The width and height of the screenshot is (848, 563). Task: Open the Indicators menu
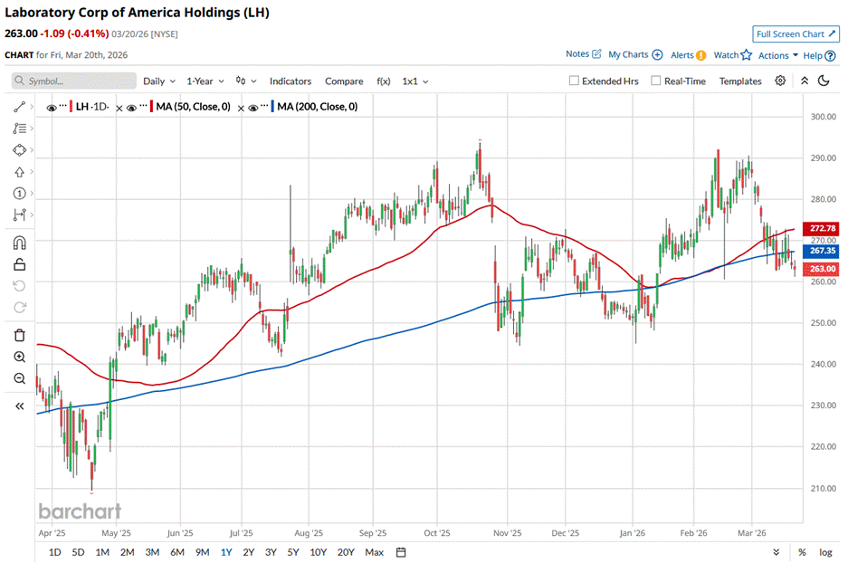pos(290,81)
